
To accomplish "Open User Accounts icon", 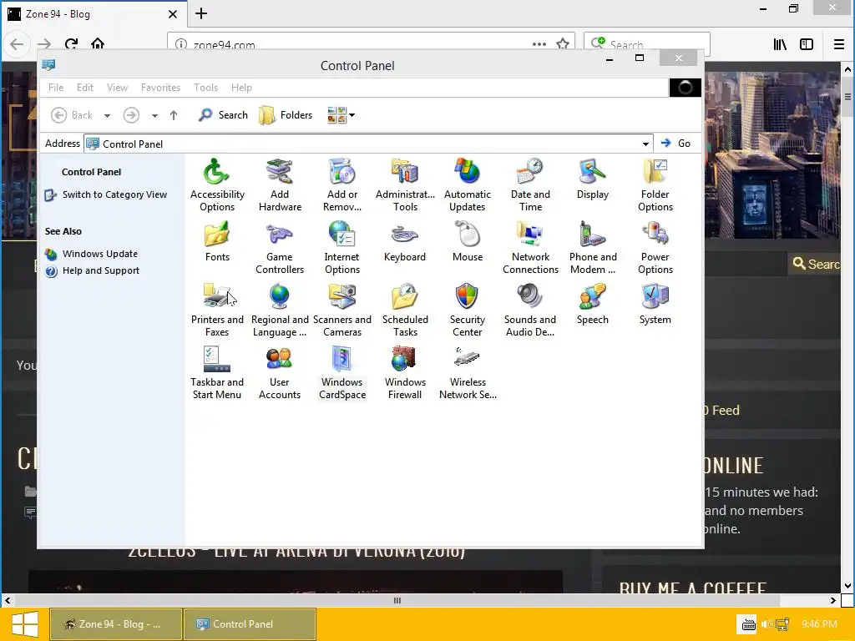I will [x=280, y=373].
